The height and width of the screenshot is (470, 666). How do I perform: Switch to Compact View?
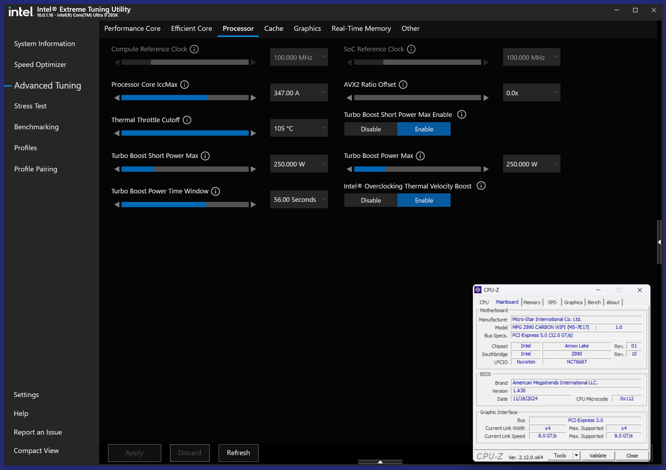coord(36,451)
